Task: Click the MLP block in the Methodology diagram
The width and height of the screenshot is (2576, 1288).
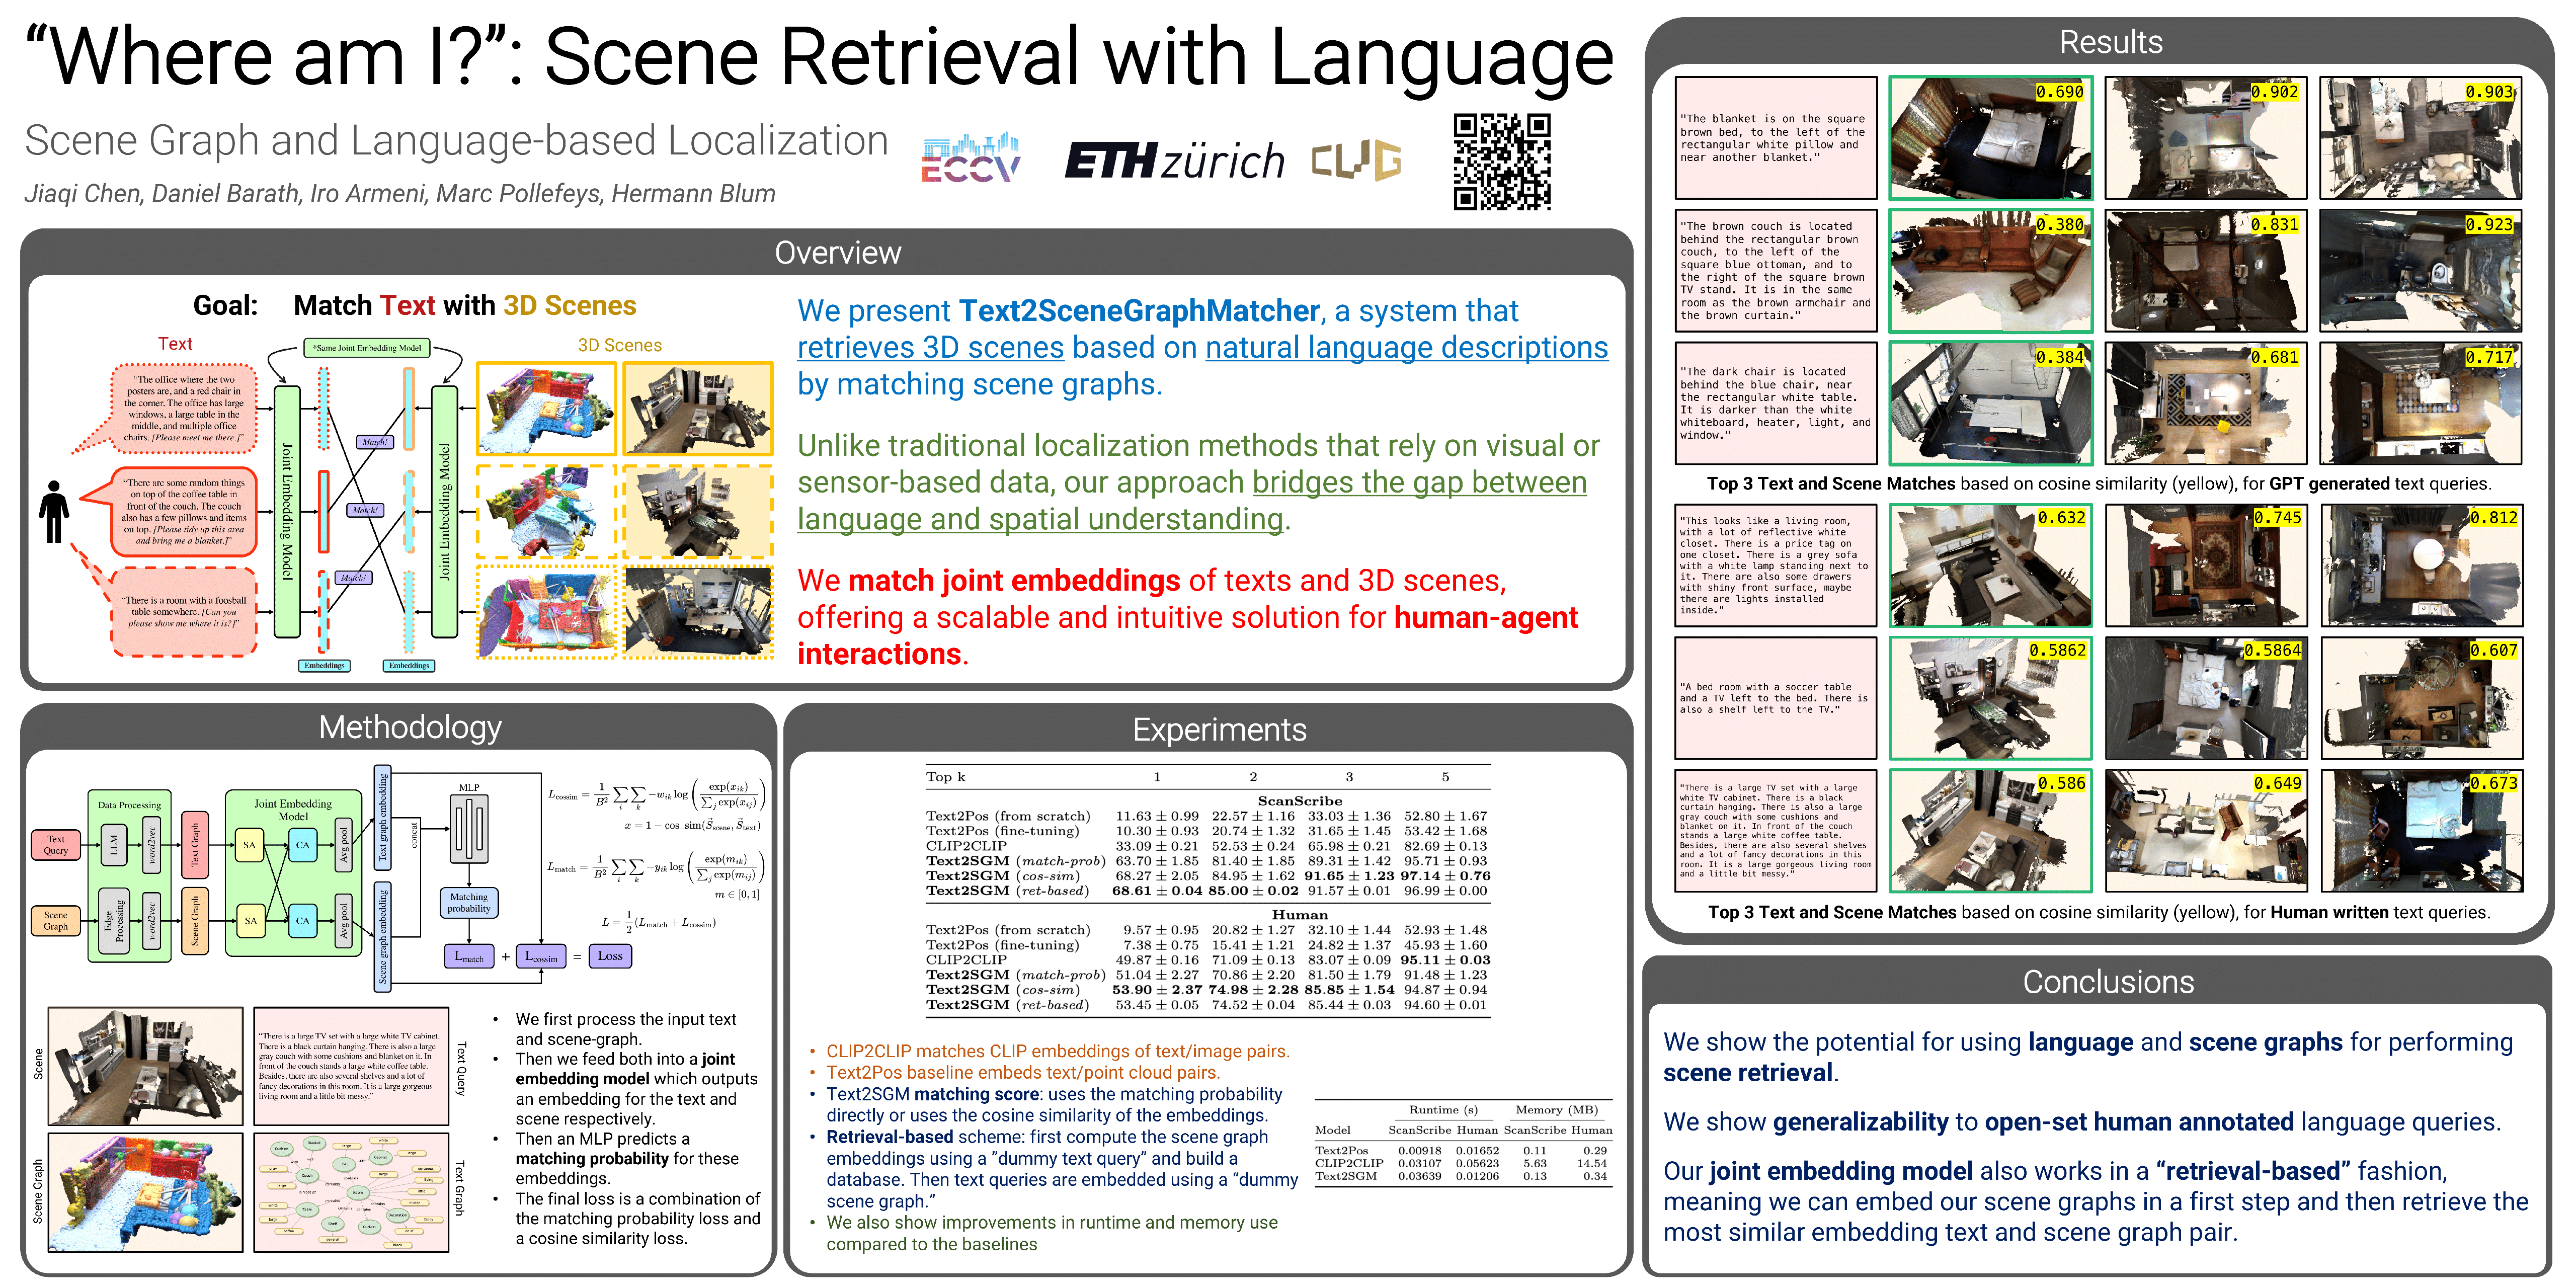Action: coord(468,828)
